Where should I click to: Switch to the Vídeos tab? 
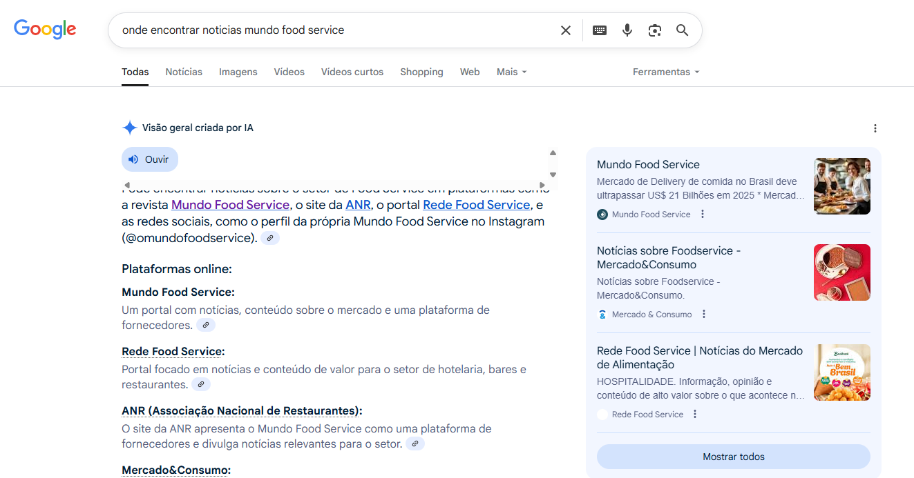(289, 72)
